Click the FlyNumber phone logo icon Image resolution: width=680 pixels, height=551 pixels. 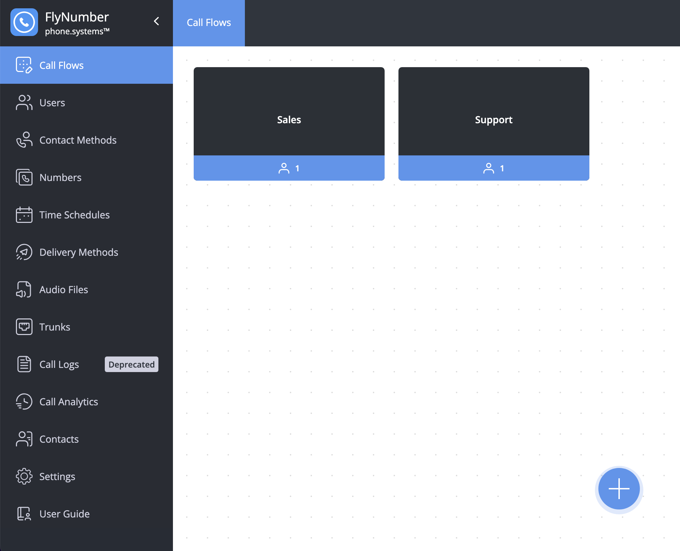24,22
